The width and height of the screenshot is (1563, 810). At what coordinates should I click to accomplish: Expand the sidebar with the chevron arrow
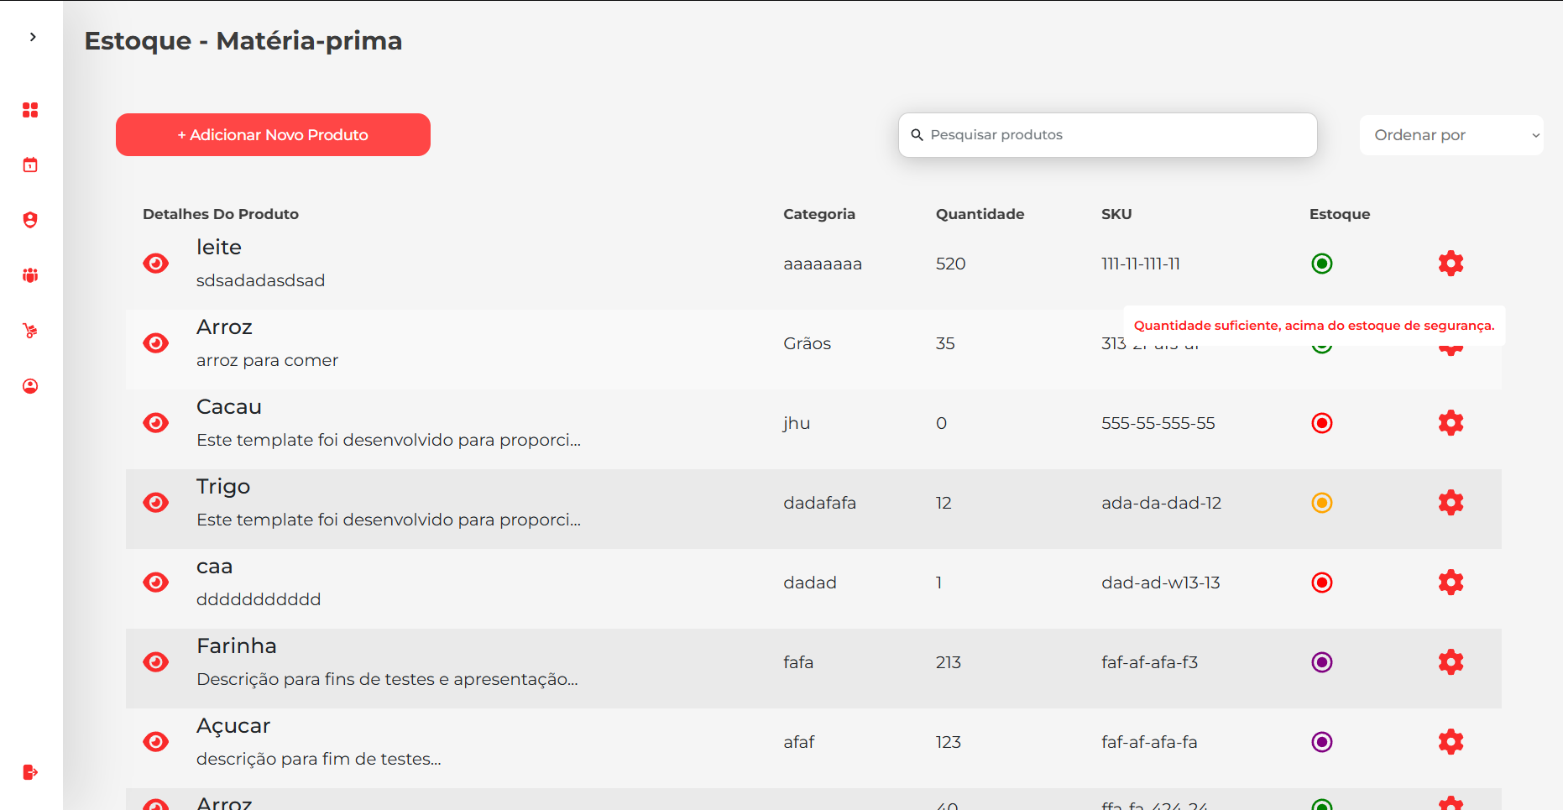coord(33,37)
